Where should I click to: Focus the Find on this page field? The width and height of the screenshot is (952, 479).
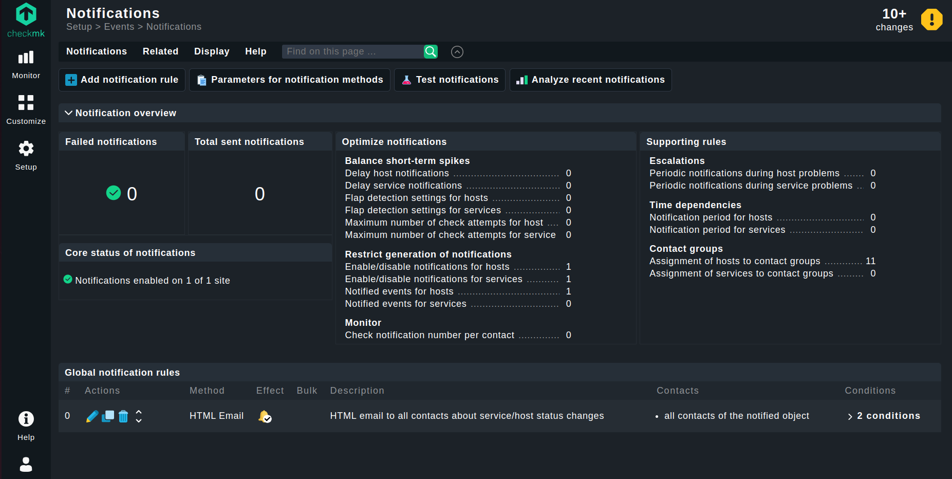pos(352,51)
